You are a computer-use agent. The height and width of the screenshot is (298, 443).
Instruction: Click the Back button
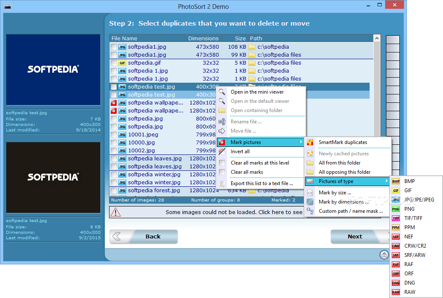[x=143, y=236]
